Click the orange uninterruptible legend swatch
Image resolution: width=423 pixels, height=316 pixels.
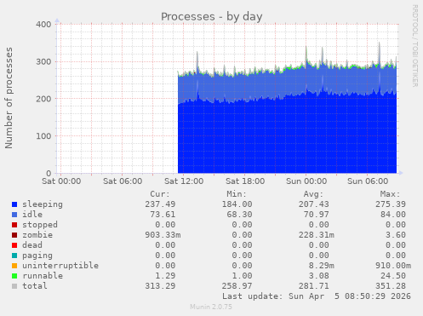click(14, 266)
